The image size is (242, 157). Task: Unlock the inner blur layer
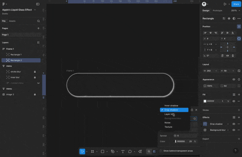tap(35, 77)
